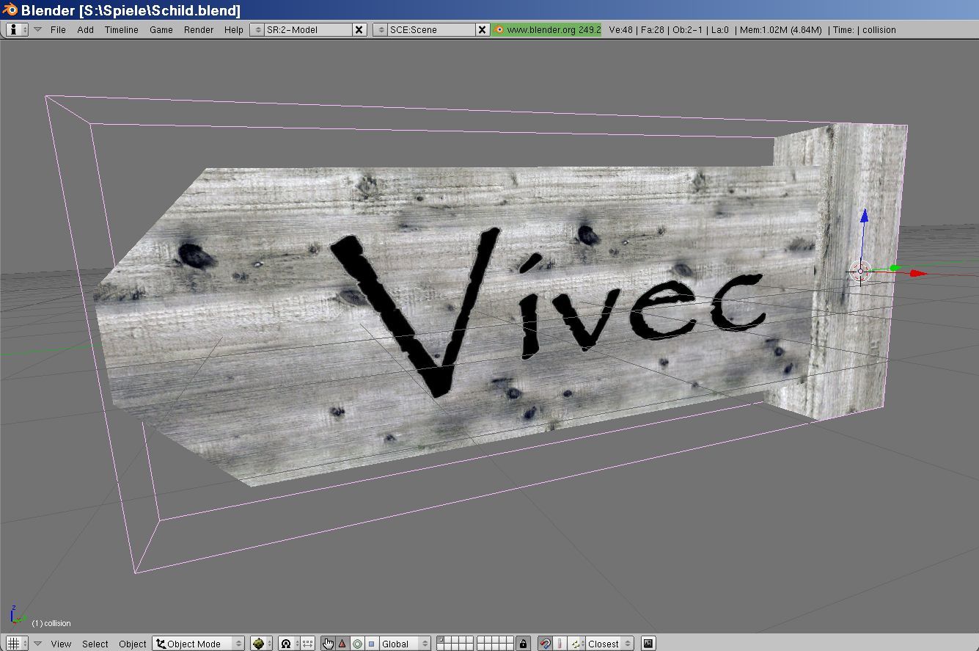
Task: Toggle the layer lock icon
Action: 523,644
